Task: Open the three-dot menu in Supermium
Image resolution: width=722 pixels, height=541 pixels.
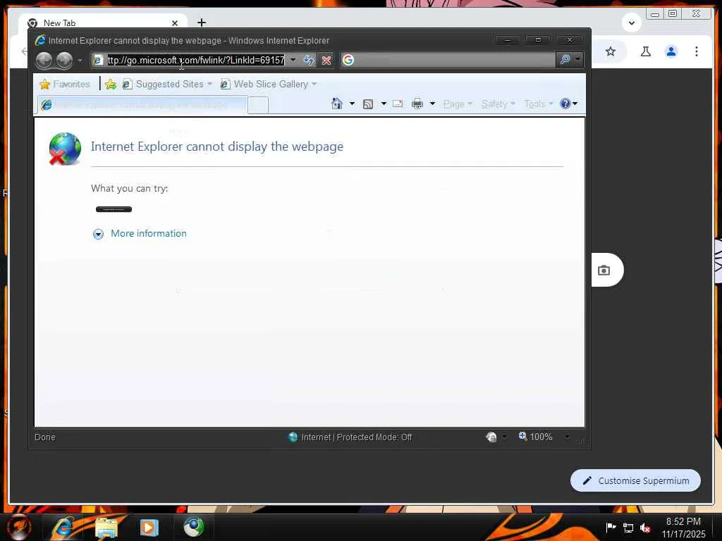Action: (x=697, y=51)
